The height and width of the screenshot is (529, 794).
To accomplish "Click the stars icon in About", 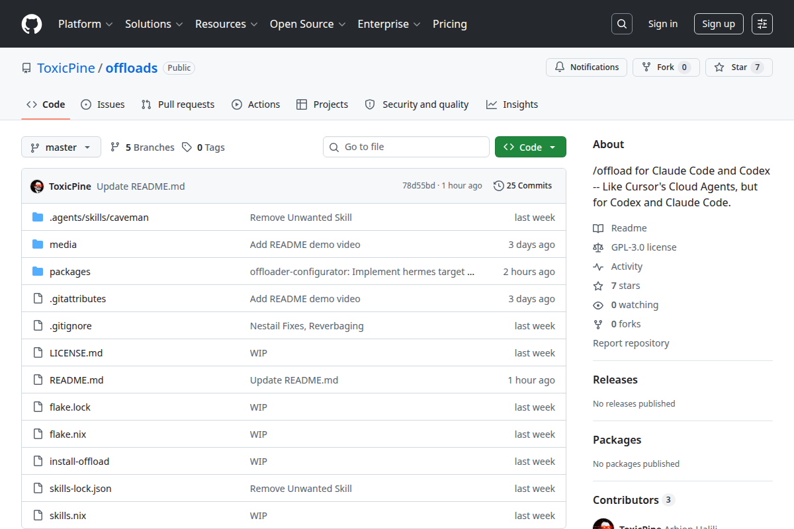I will (598, 286).
